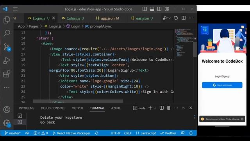Select the first terminal instance icon
The height and width of the screenshot is (141, 250).
(x=20, y=116)
